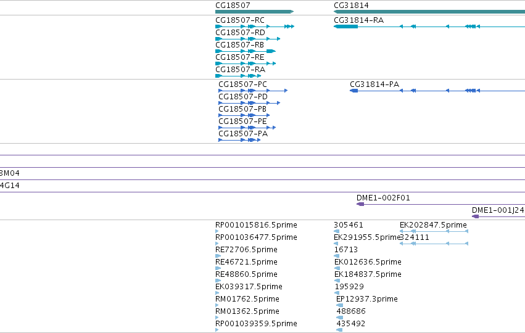Select the CG18507 gene arrow glyph

(x=254, y=12)
